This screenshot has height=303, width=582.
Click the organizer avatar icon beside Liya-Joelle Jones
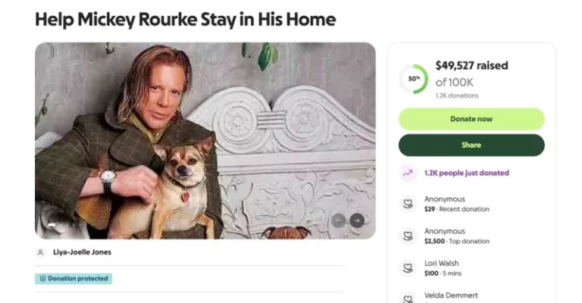coord(41,252)
